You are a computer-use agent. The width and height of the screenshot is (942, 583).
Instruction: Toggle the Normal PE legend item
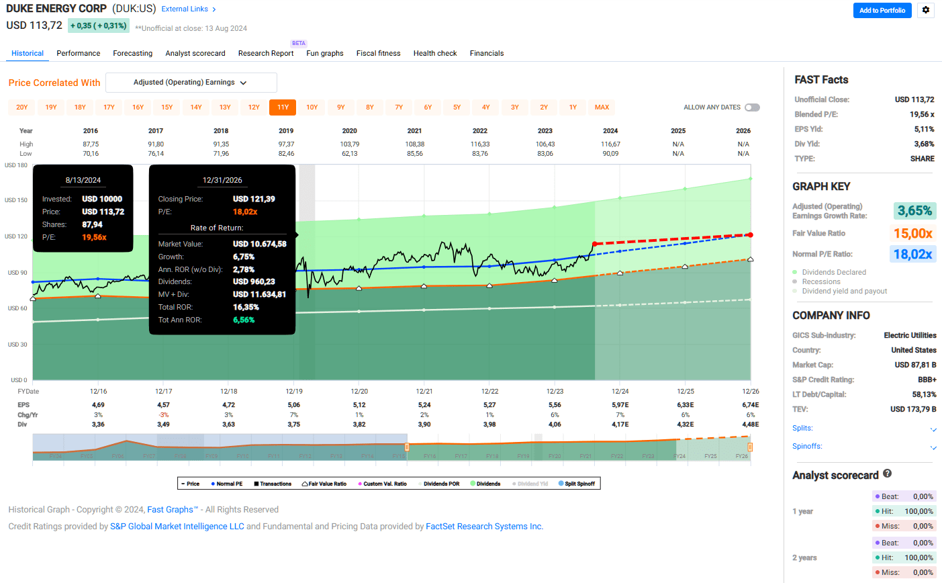pyautogui.click(x=228, y=483)
